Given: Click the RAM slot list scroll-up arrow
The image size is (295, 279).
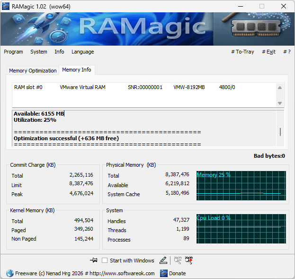Looking at the screenshot, I should click(x=280, y=88).
